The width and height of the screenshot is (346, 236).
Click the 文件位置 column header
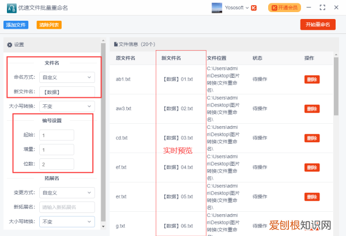(x=217, y=58)
